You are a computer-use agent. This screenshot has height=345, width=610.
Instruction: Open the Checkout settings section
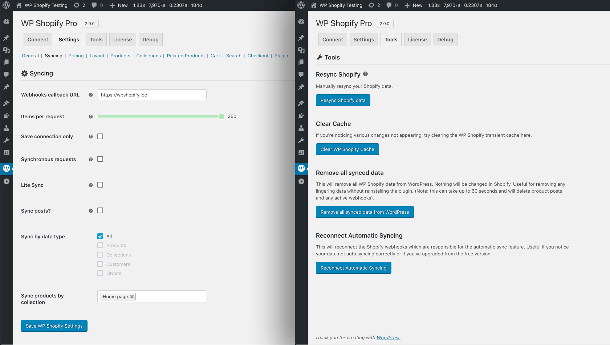point(258,56)
